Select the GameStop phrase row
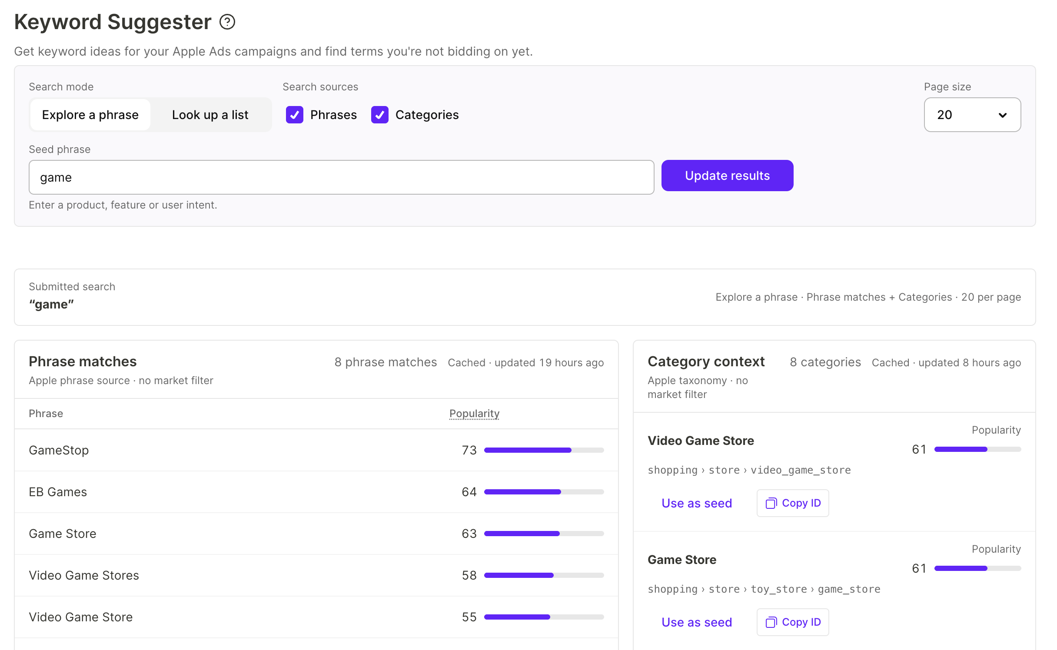Screen dimensions: 1057x650 click(x=316, y=450)
